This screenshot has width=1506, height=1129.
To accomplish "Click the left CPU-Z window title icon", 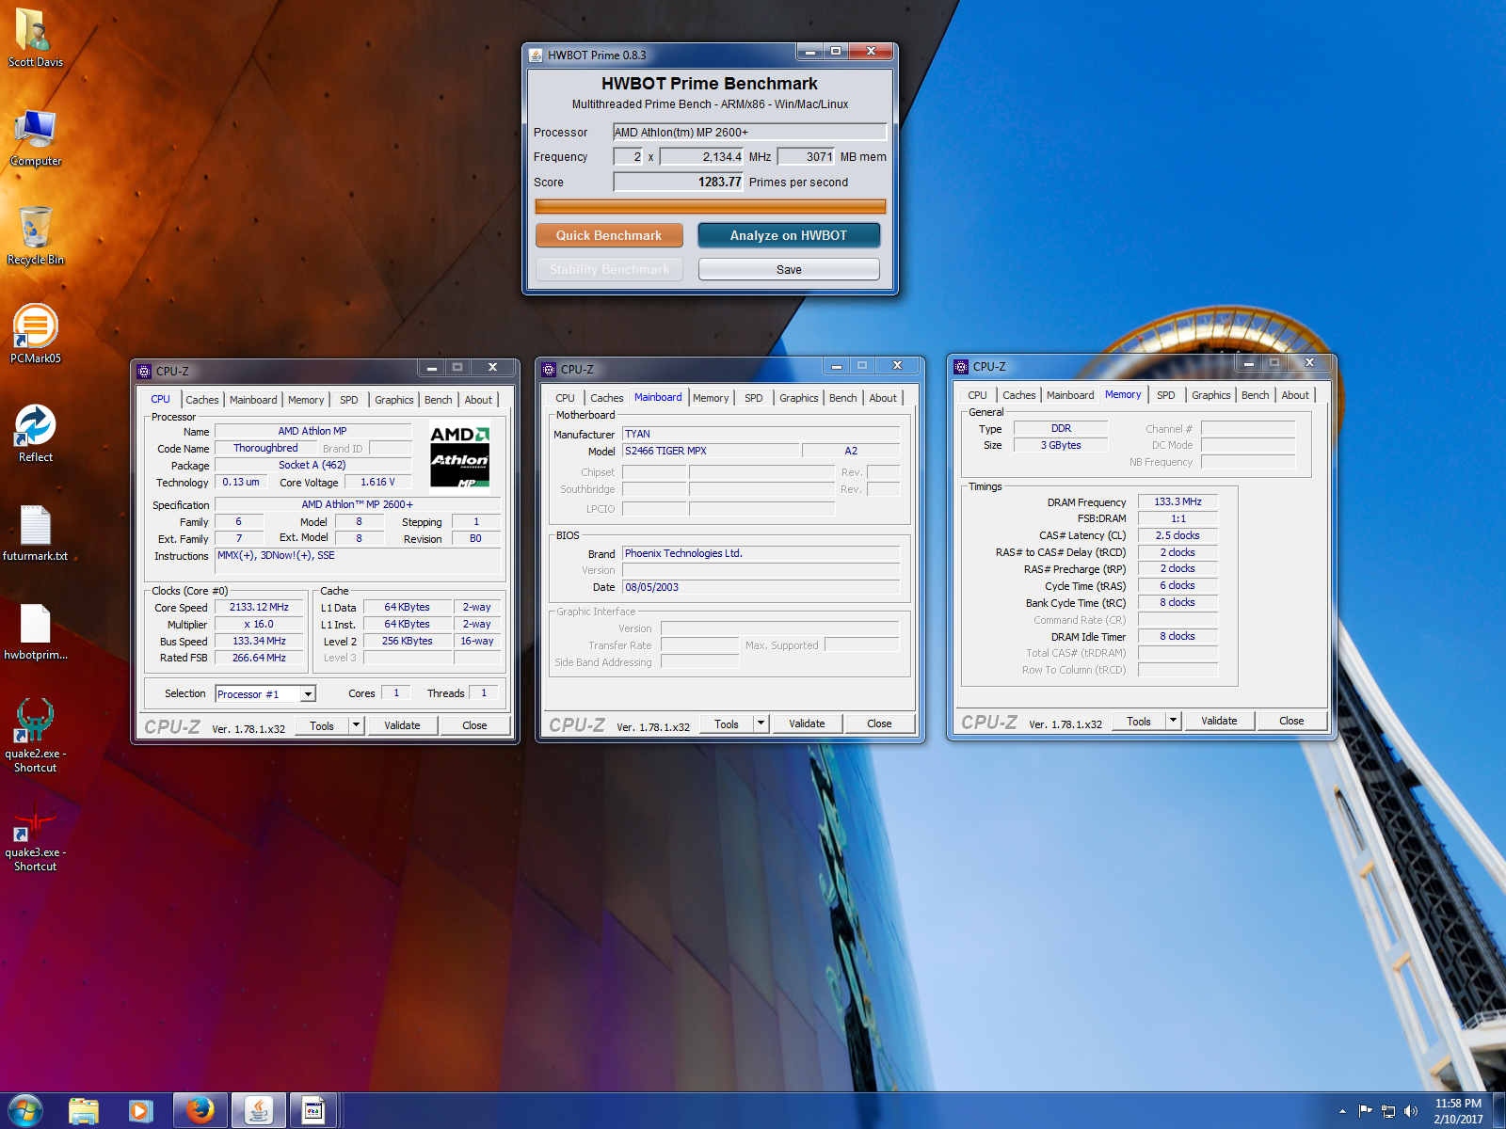I will (x=144, y=371).
